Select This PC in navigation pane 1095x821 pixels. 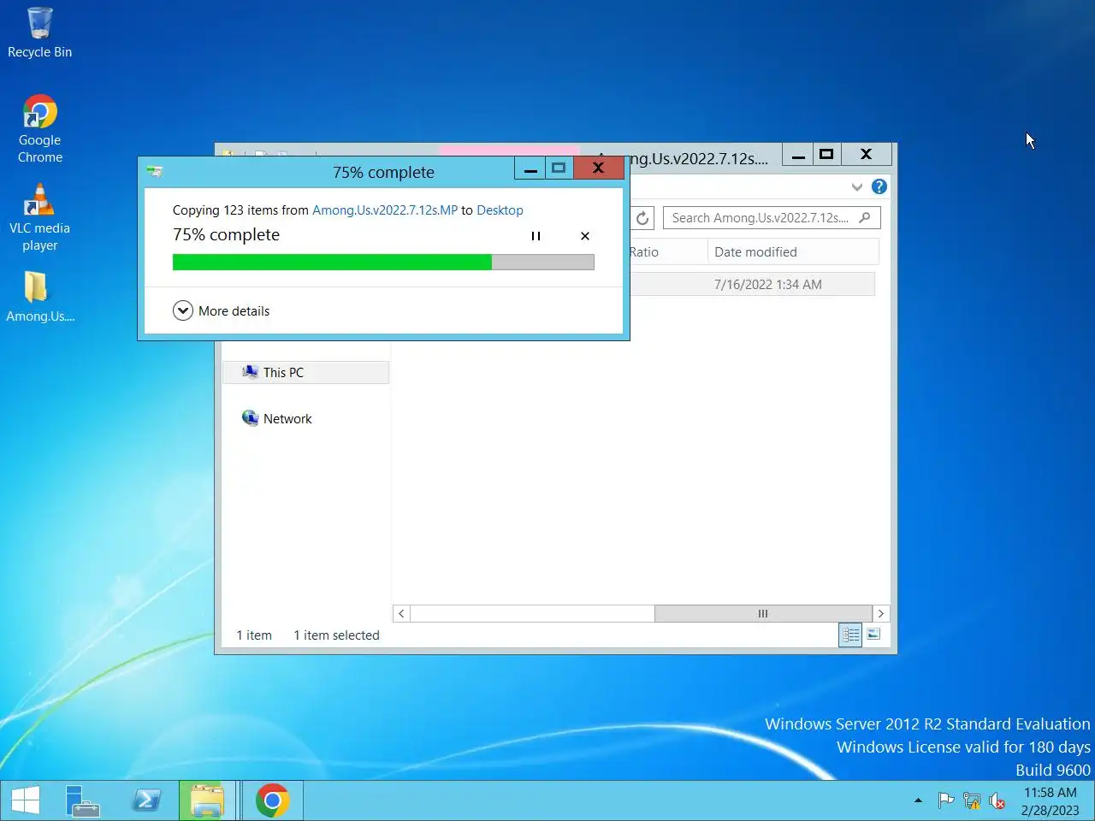point(305,373)
